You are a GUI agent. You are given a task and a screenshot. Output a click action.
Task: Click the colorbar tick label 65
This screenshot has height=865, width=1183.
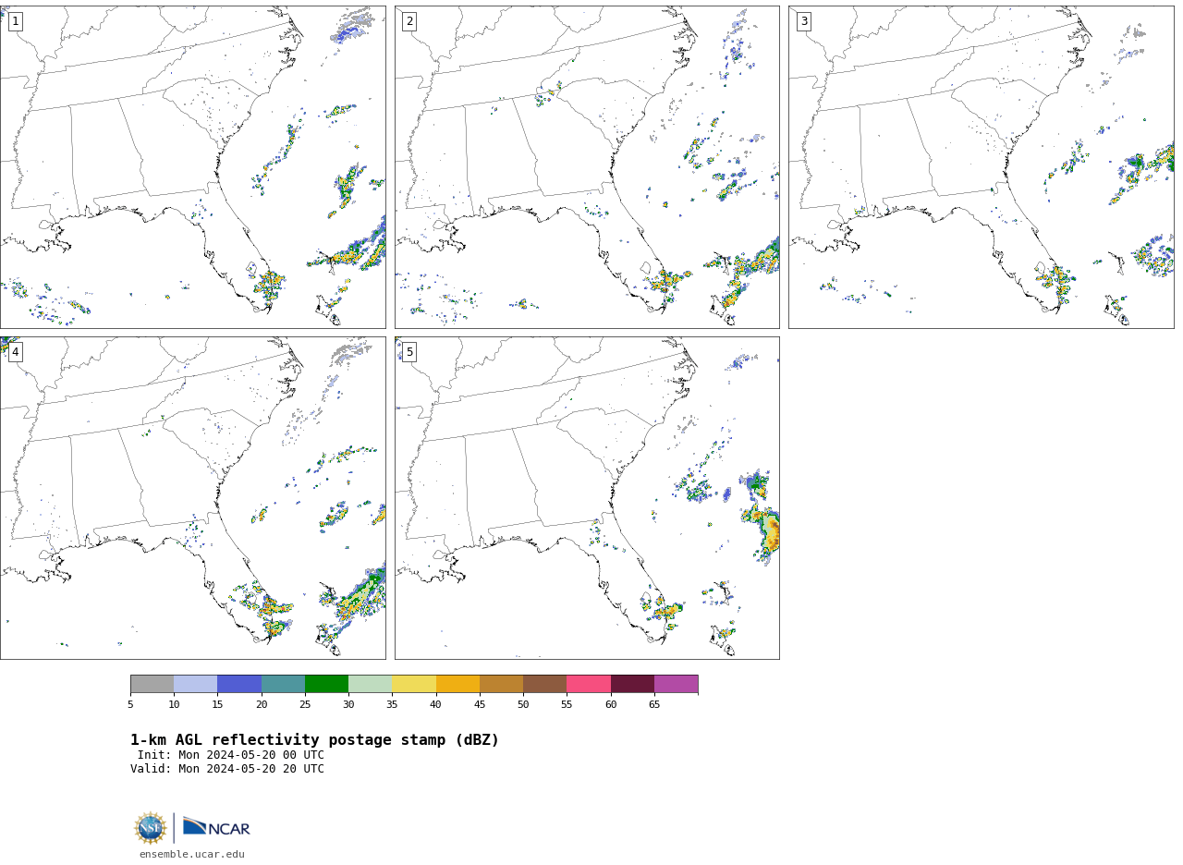tap(654, 705)
